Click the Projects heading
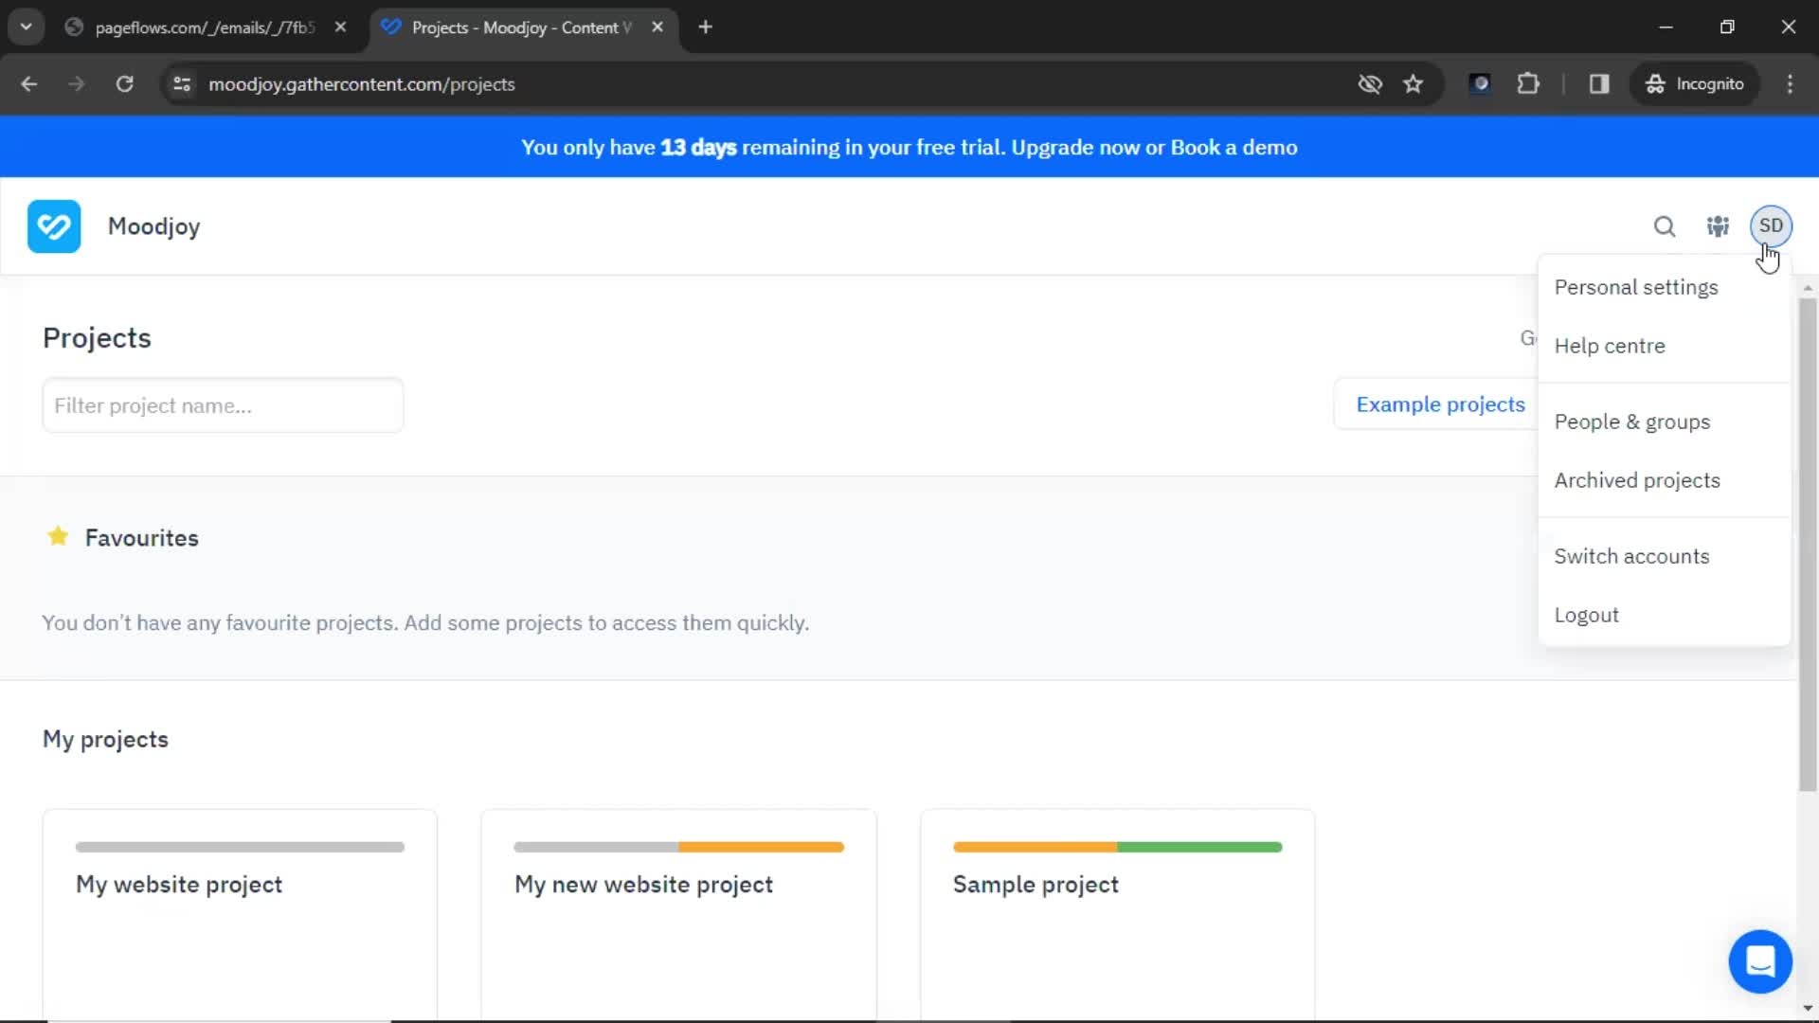This screenshot has width=1819, height=1023. 97,338
